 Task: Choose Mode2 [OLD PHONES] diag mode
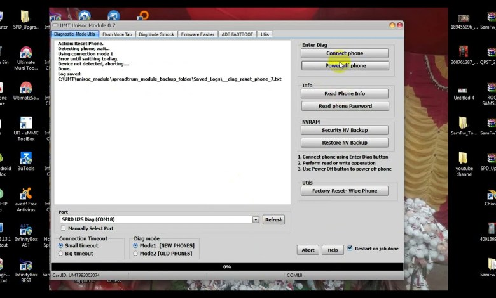[135, 253]
